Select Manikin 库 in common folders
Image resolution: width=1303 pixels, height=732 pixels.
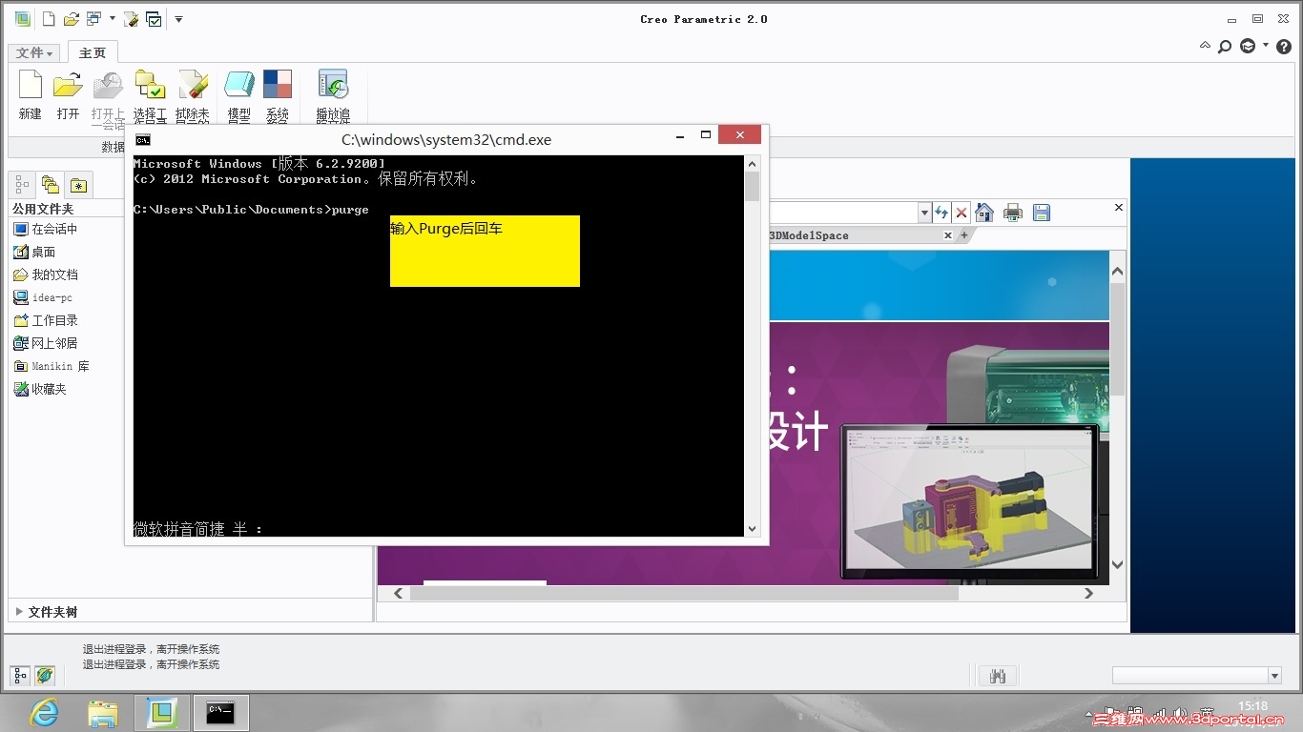(51, 366)
